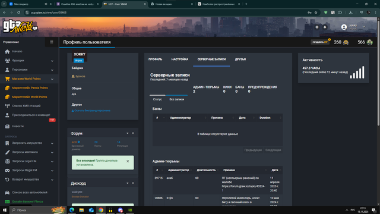380x214 pixels.
Task: Expand Запросы маппинга chevron
Action: (52, 153)
